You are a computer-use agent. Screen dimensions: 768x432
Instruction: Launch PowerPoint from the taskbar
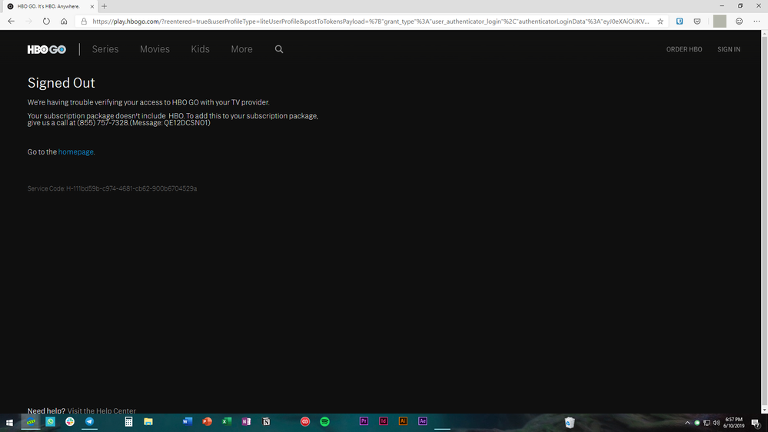(x=208, y=421)
